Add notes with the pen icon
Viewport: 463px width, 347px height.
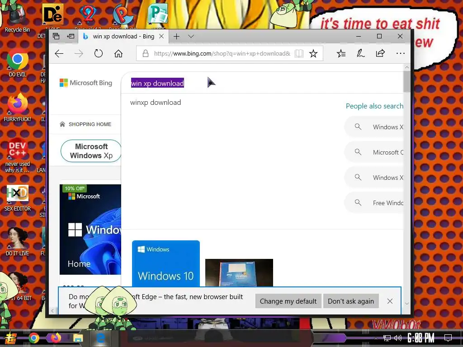[360, 53]
